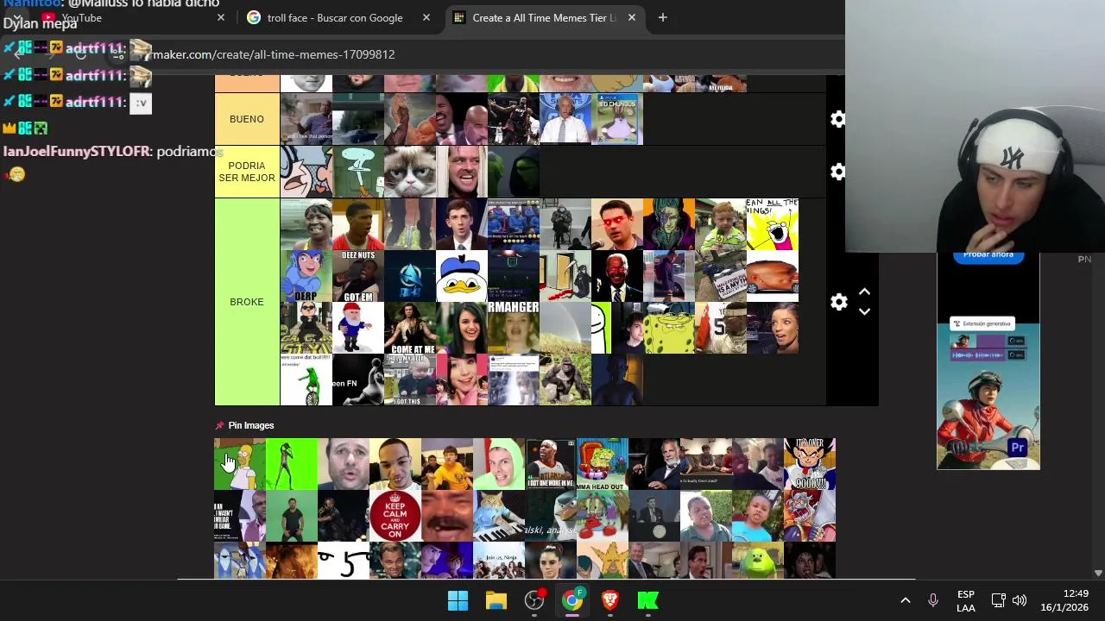The image size is (1105, 621).
Task: Open settings gear for BUENO tier row
Action: click(838, 119)
